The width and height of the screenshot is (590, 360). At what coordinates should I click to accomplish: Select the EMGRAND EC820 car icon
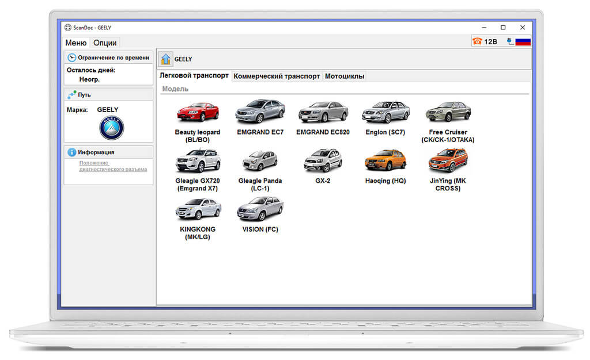coord(323,112)
